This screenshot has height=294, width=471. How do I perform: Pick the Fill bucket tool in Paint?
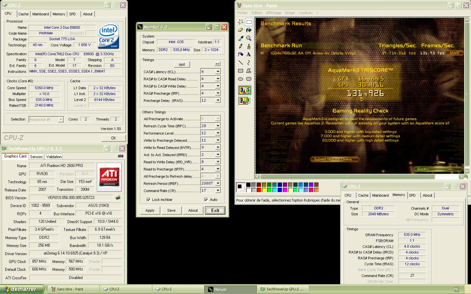(249, 30)
